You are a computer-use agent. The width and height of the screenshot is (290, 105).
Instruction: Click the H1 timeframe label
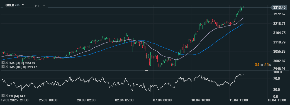pos(37,6)
